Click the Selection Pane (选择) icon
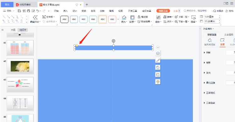 194,18
